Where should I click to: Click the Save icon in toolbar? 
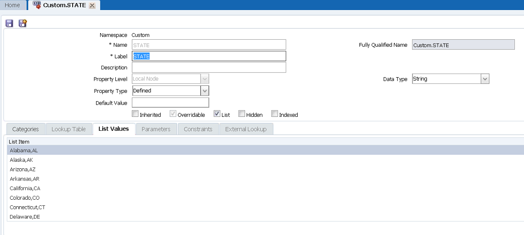(9, 23)
